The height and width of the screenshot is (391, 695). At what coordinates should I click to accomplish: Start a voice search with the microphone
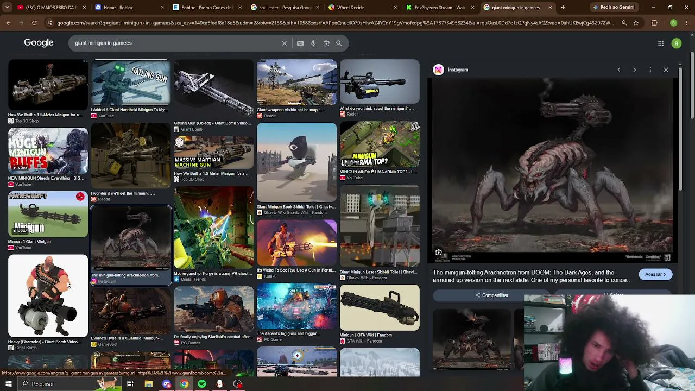tap(313, 43)
